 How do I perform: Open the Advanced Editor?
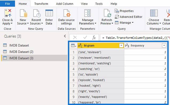pos(129,17)
